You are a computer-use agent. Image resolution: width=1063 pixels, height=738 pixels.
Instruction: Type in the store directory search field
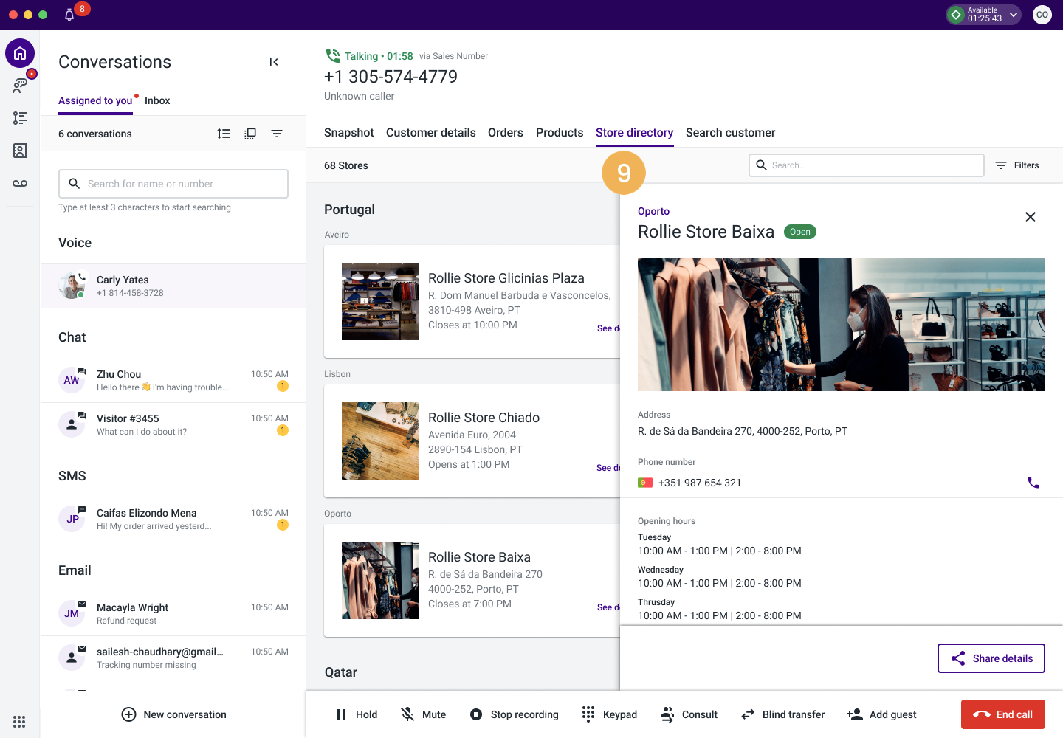coord(865,165)
